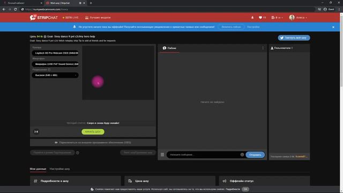Click the Tweet my show button

[x=294, y=38]
